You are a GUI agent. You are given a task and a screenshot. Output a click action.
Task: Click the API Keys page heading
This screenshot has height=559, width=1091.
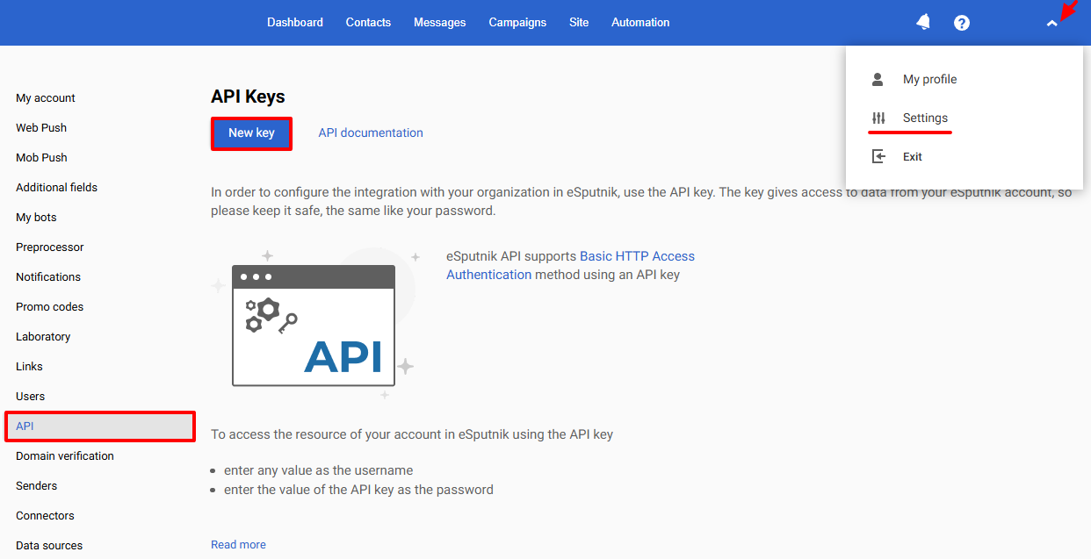pos(248,97)
